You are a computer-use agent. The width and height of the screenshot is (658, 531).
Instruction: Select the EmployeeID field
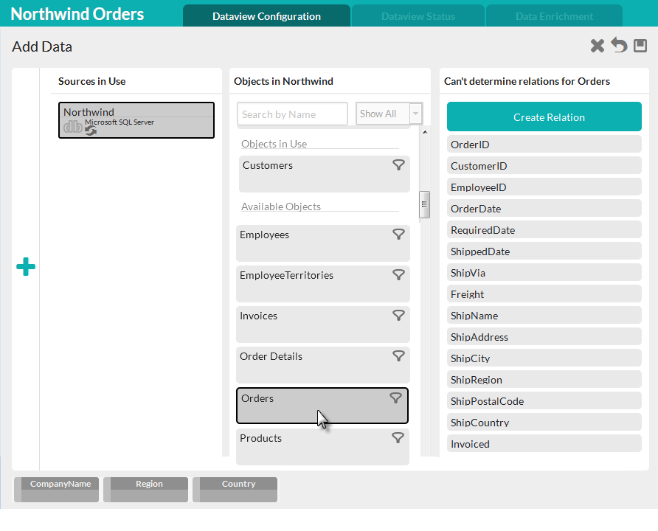click(544, 187)
